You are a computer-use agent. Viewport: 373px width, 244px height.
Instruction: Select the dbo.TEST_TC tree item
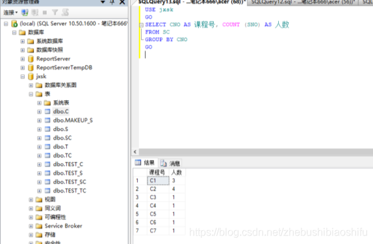point(70,191)
